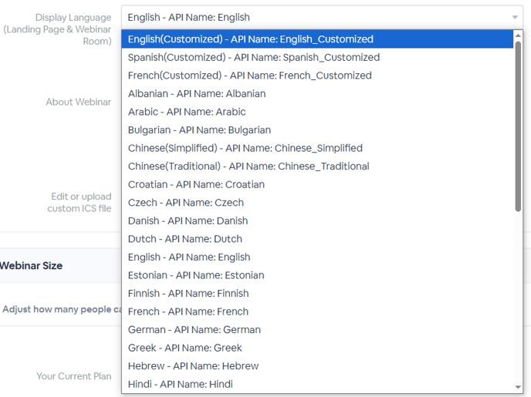Image resolution: width=531 pixels, height=397 pixels.
Task: Pick Chinese(Simplified) option
Action: coord(317,148)
